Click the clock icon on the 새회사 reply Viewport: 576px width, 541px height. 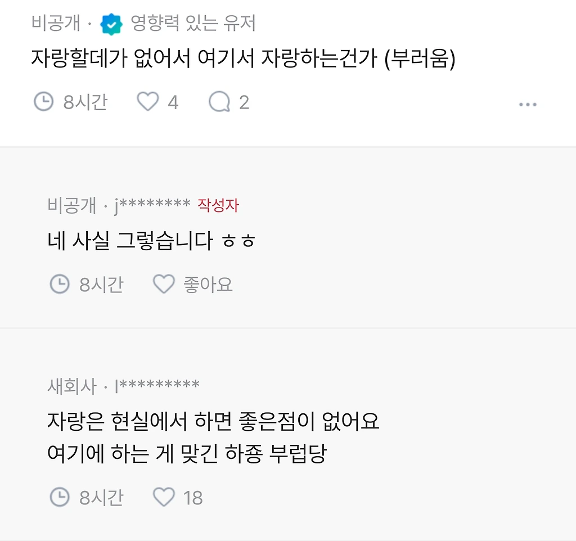coord(60,497)
